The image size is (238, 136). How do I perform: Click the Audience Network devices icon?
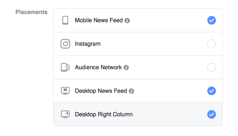pyautogui.click(x=65, y=67)
